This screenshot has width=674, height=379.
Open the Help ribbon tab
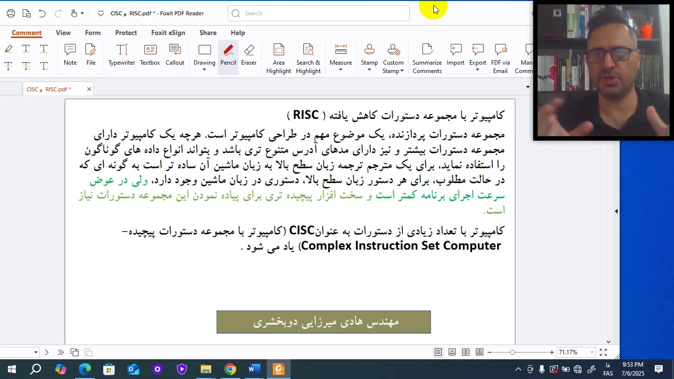click(x=238, y=33)
